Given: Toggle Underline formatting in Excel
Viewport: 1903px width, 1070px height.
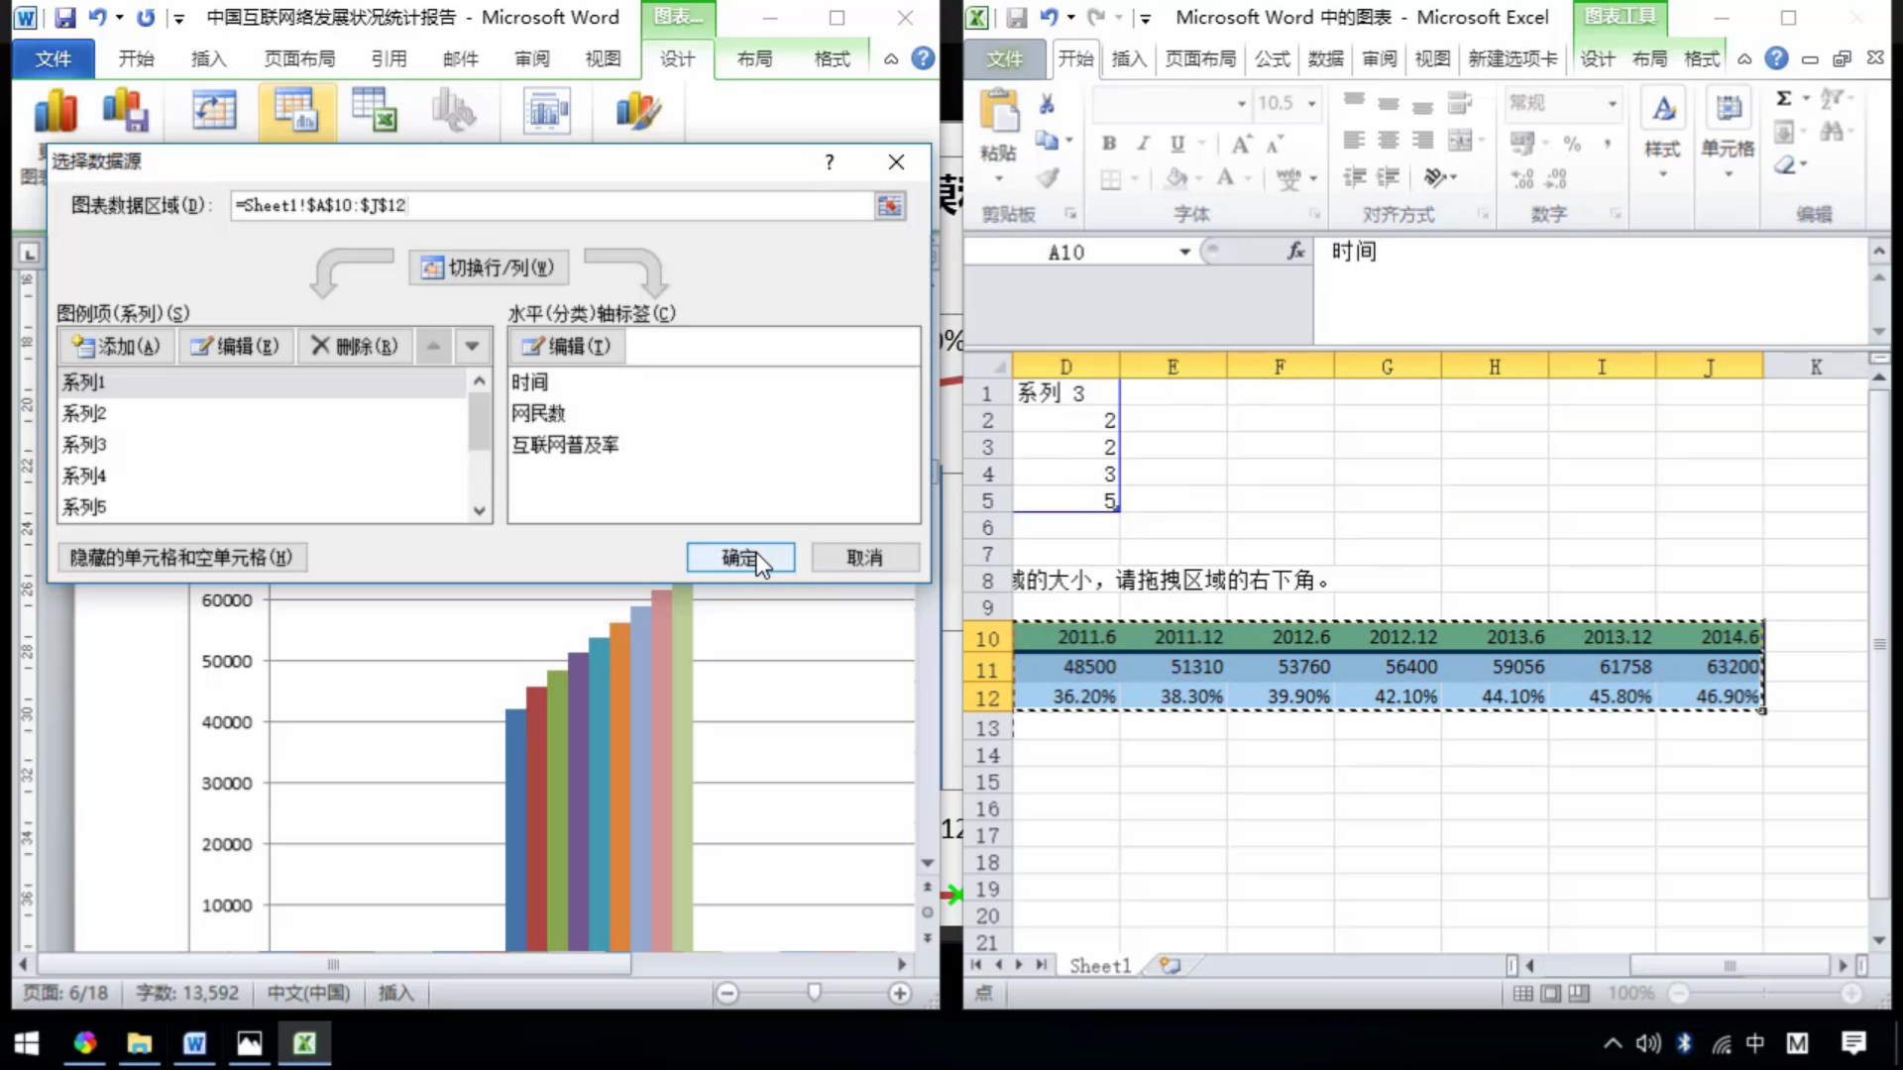Looking at the screenshot, I should pos(1176,144).
